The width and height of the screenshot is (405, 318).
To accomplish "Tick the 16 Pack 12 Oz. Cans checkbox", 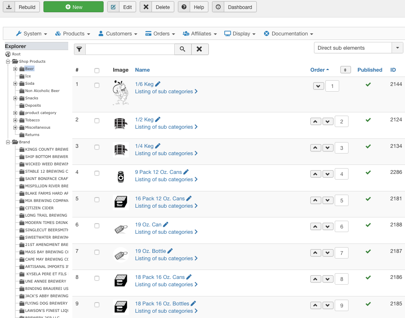I will click(97, 200).
